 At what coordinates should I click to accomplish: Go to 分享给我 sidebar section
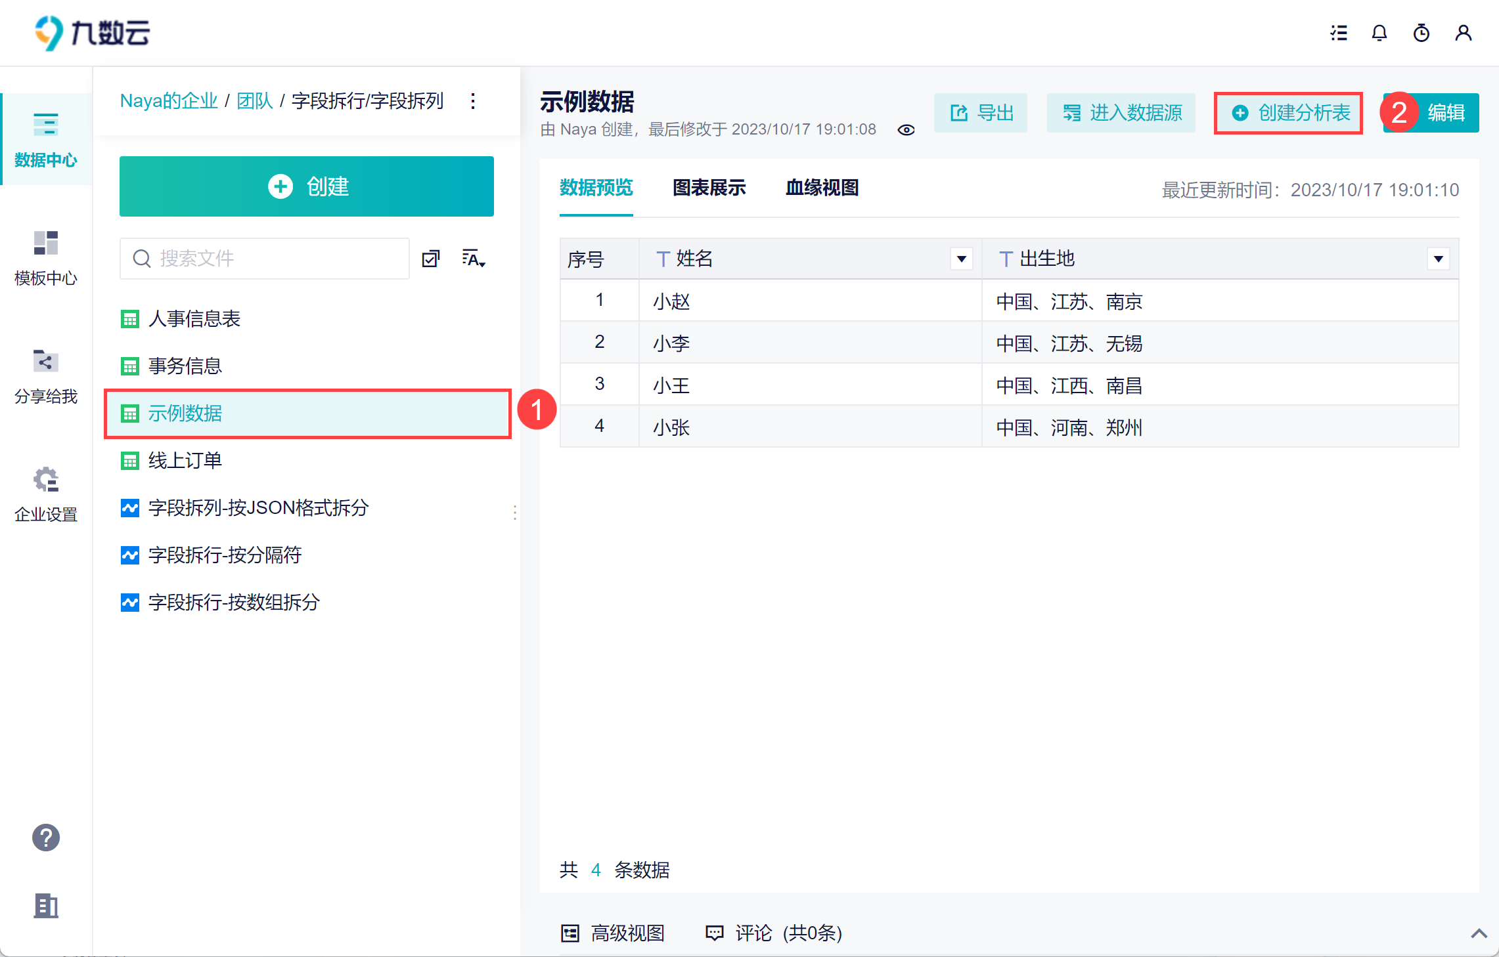(46, 376)
